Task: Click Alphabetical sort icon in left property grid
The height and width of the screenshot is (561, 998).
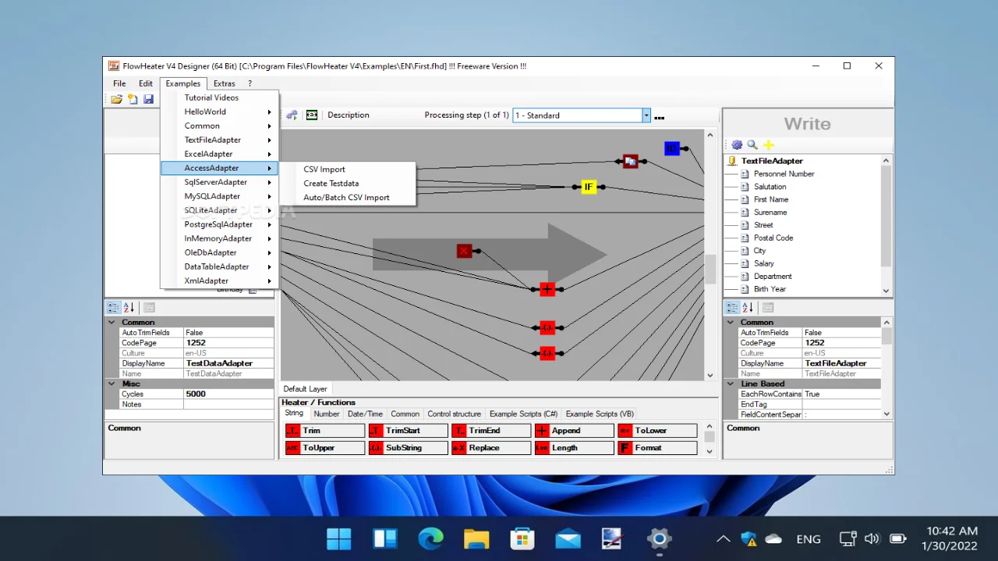Action: pyautogui.click(x=129, y=308)
